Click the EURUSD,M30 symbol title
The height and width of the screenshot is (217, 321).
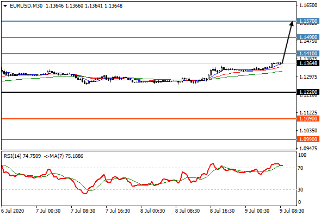26,6
